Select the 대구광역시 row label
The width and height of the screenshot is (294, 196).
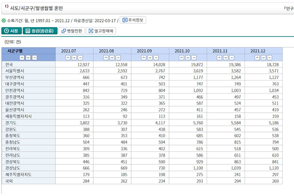click(15, 84)
